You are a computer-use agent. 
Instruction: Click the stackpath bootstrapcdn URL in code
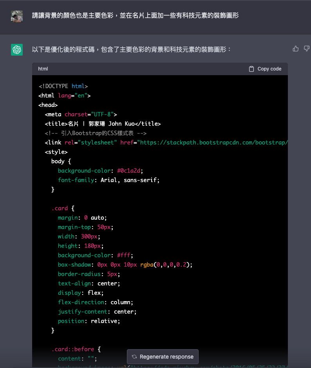(214, 143)
